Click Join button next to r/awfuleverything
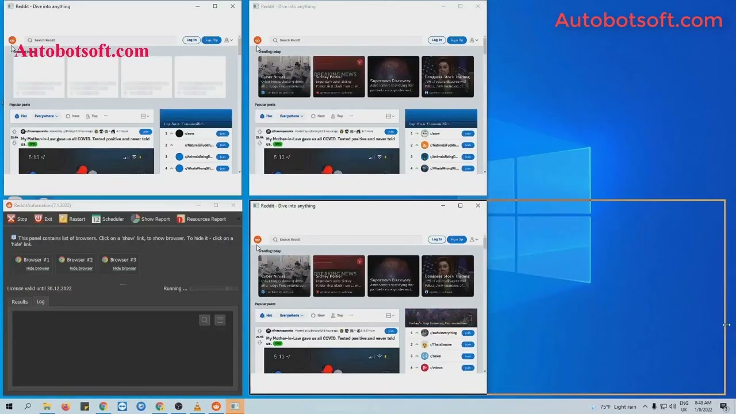Screen dimensions: 736x414 (x=468, y=333)
